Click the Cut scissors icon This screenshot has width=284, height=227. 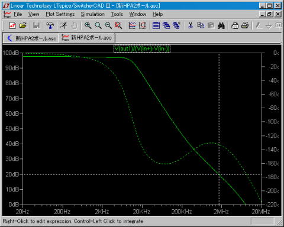click(x=191, y=25)
